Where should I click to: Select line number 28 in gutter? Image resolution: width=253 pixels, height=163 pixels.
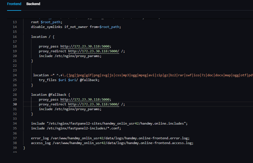[15, 95]
